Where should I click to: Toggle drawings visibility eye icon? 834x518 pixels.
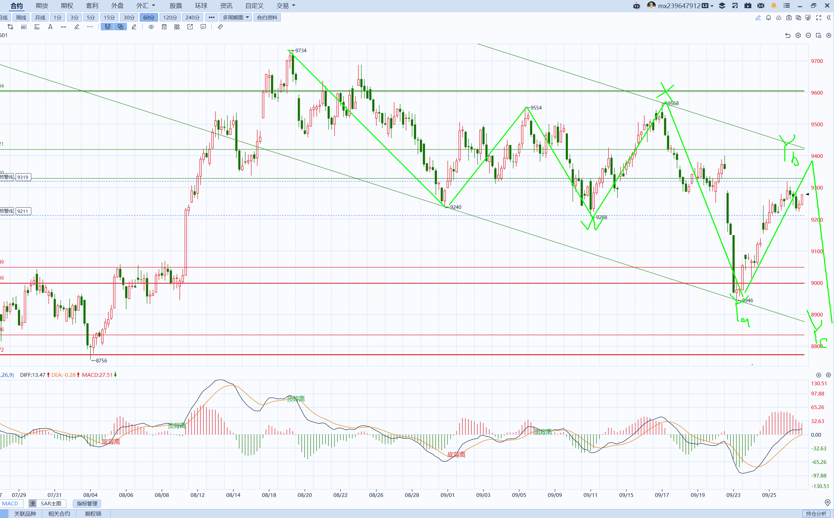tap(151, 27)
